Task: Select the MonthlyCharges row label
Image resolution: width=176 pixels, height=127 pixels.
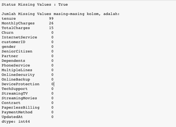Action: pos(18,23)
